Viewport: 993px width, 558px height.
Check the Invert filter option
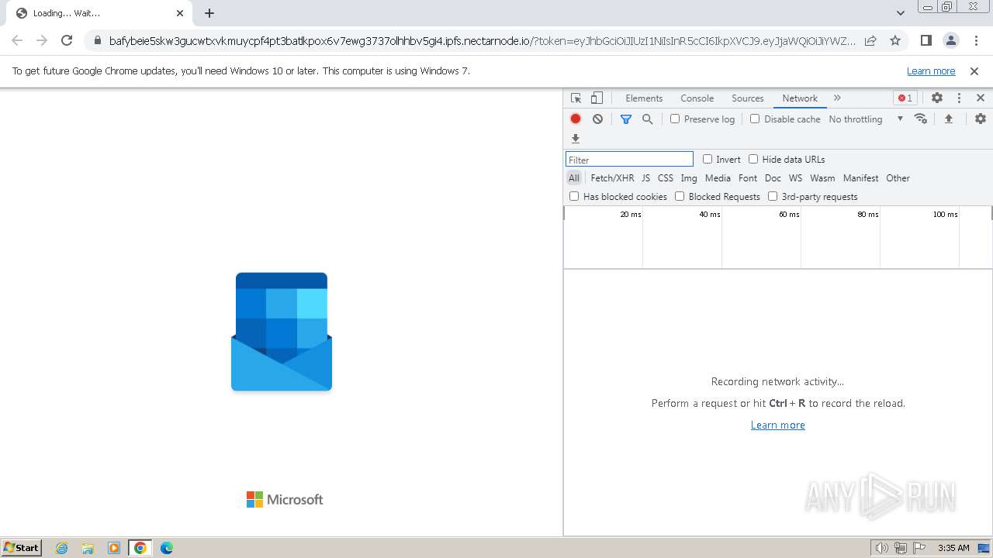[x=708, y=159]
